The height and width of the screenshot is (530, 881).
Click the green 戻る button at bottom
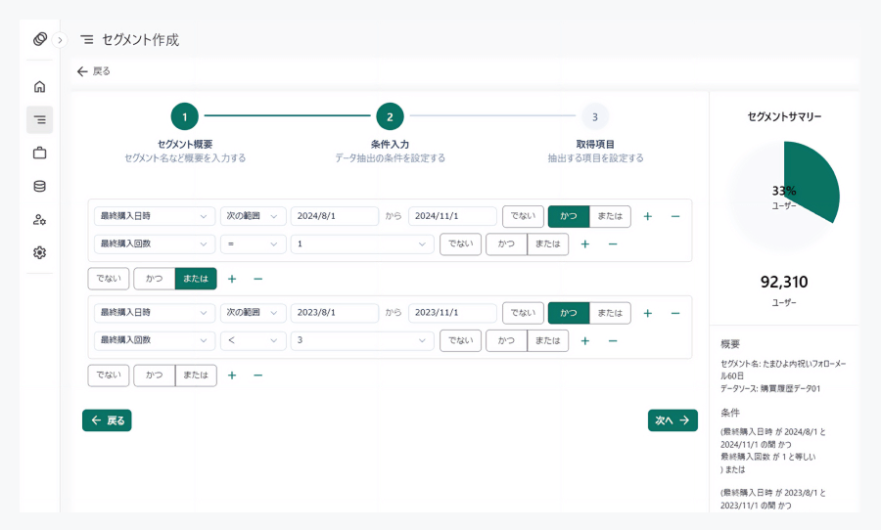[x=107, y=420]
